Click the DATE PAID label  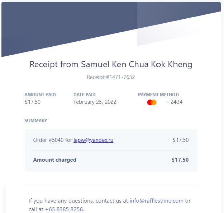tap(85, 94)
